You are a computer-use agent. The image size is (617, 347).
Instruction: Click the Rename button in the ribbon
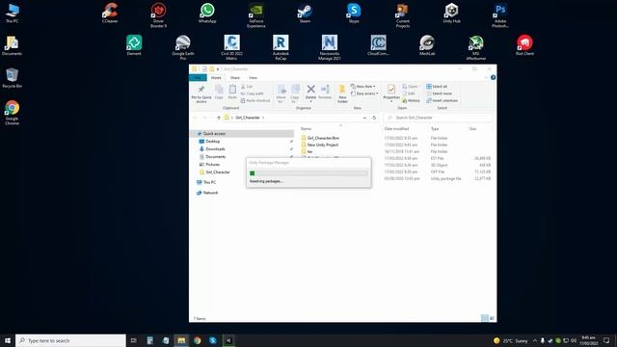point(325,92)
